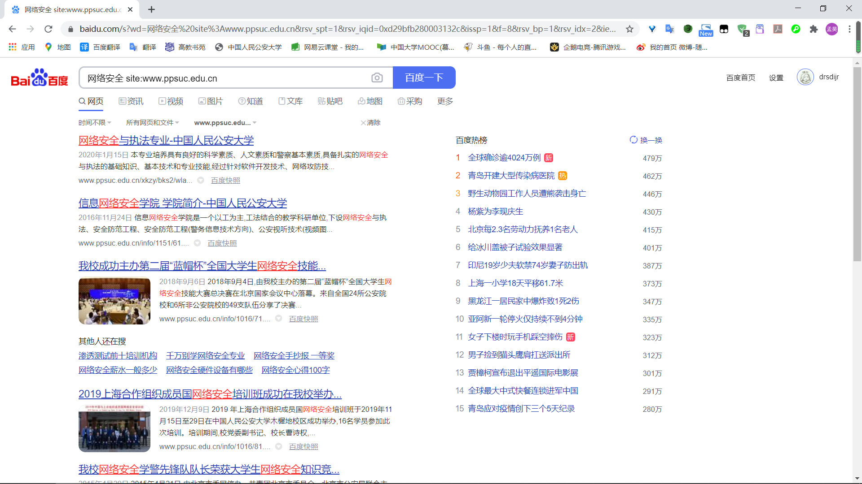Click the 百度一下 search button
The width and height of the screenshot is (862, 484).
[x=424, y=78]
